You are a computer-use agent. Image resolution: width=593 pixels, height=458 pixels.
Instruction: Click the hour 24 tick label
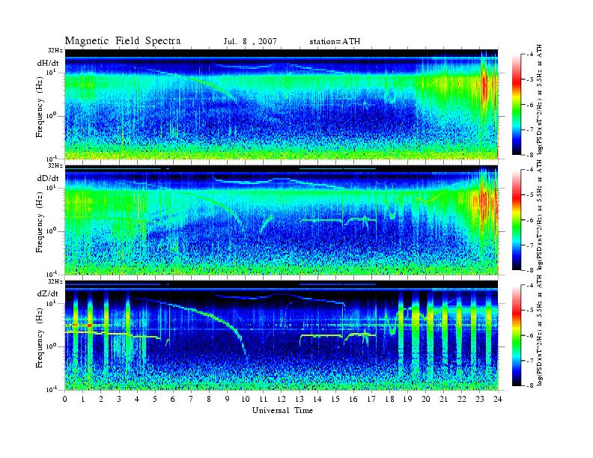pos(498,399)
